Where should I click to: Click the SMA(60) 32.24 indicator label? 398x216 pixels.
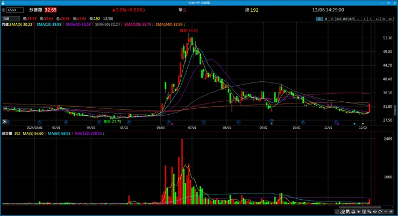[x=108, y=24]
